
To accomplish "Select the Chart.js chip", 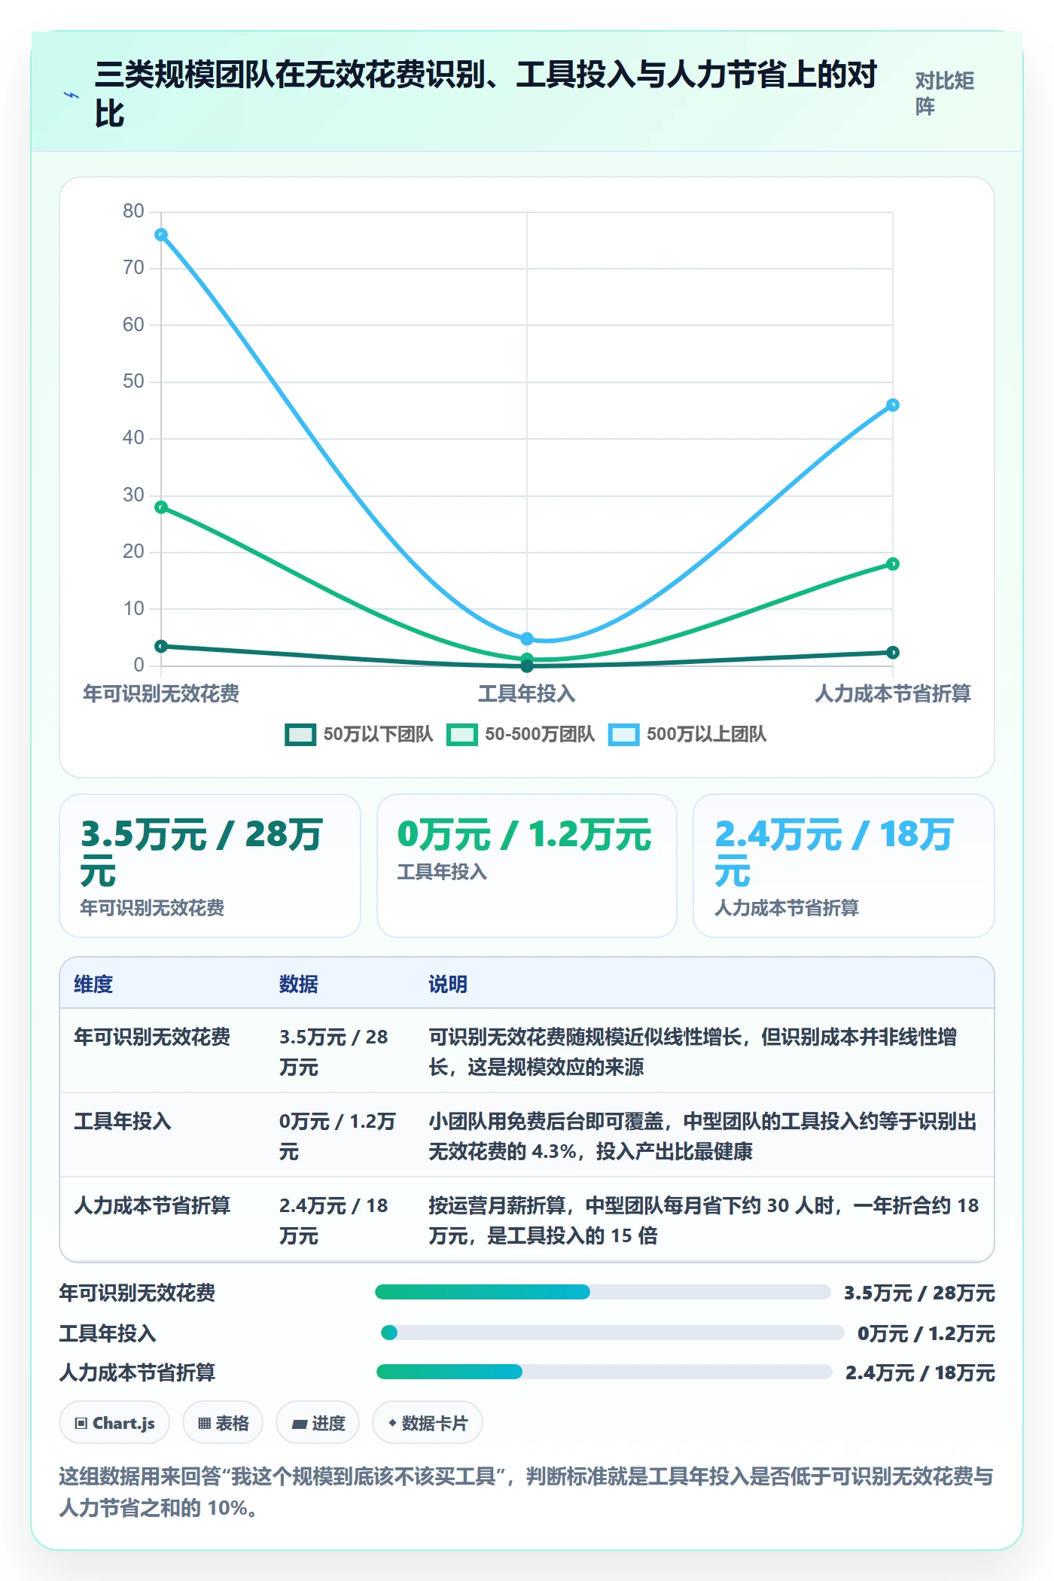I will tap(114, 1423).
